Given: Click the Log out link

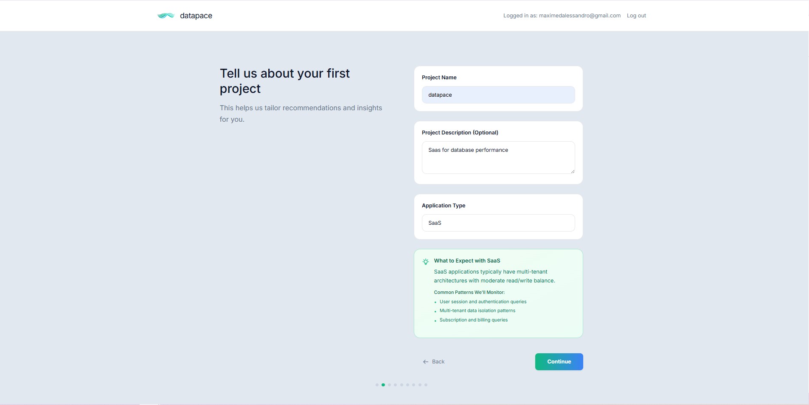Looking at the screenshot, I should coord(636,15).
